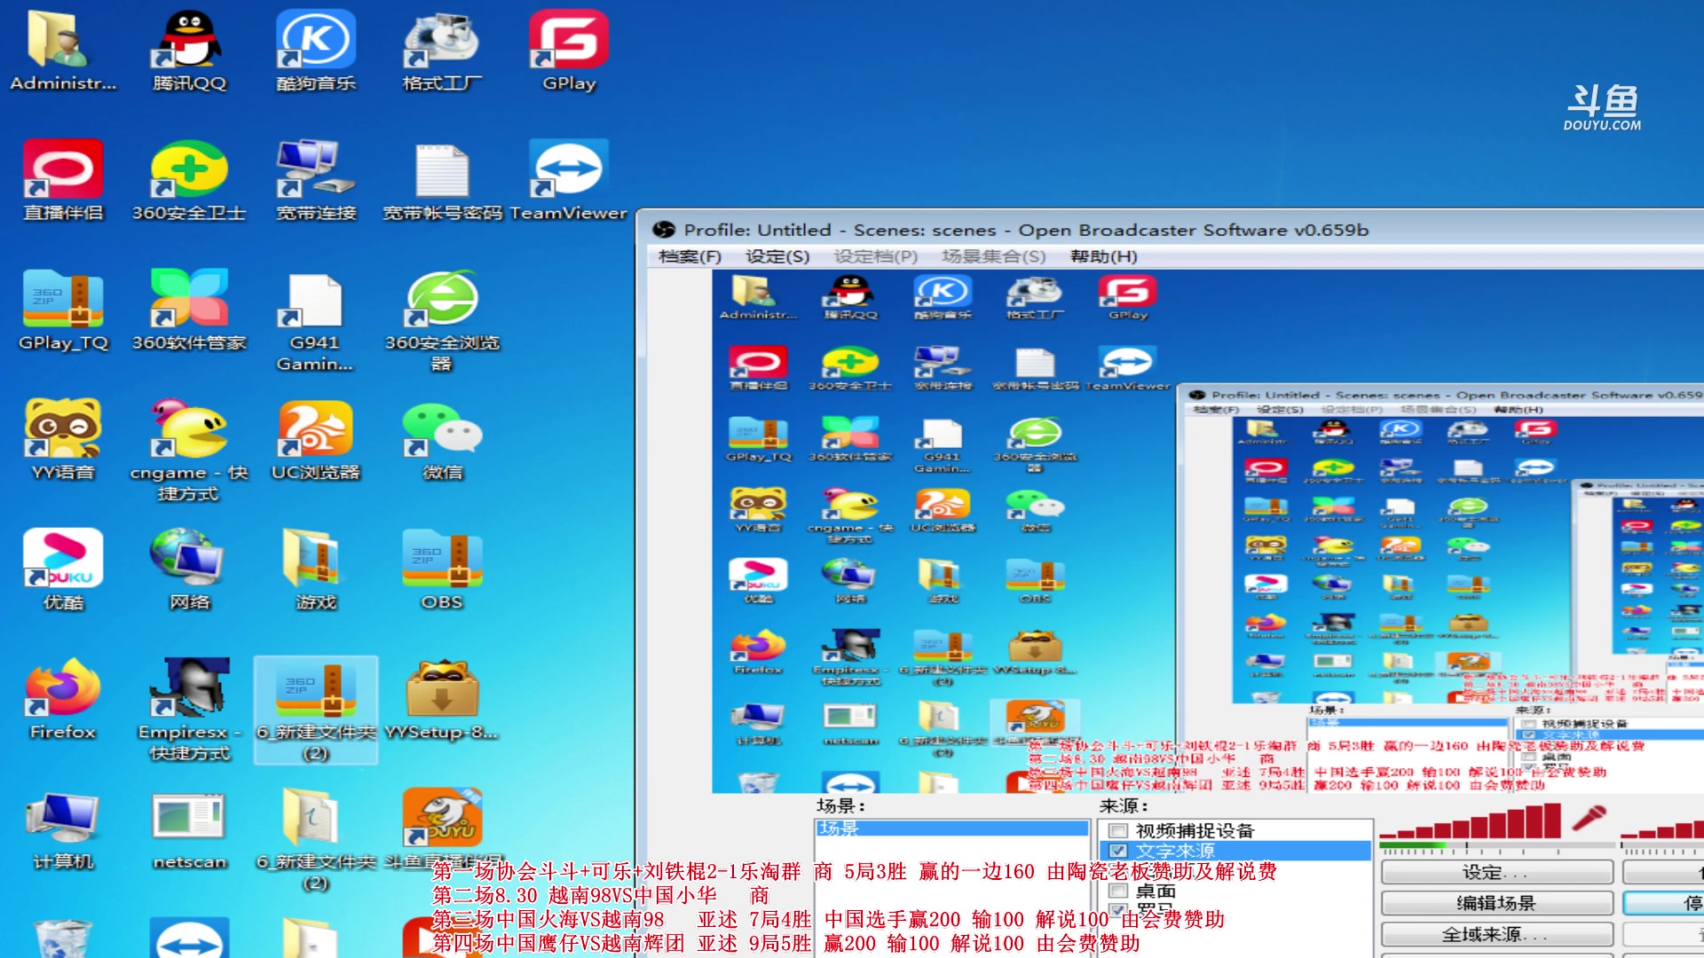Open the Administrator folder desktop icon
The image size is (1704, 958).
point(62,51)
